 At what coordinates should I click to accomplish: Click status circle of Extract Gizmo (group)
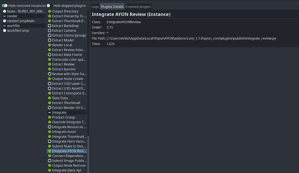49,35
